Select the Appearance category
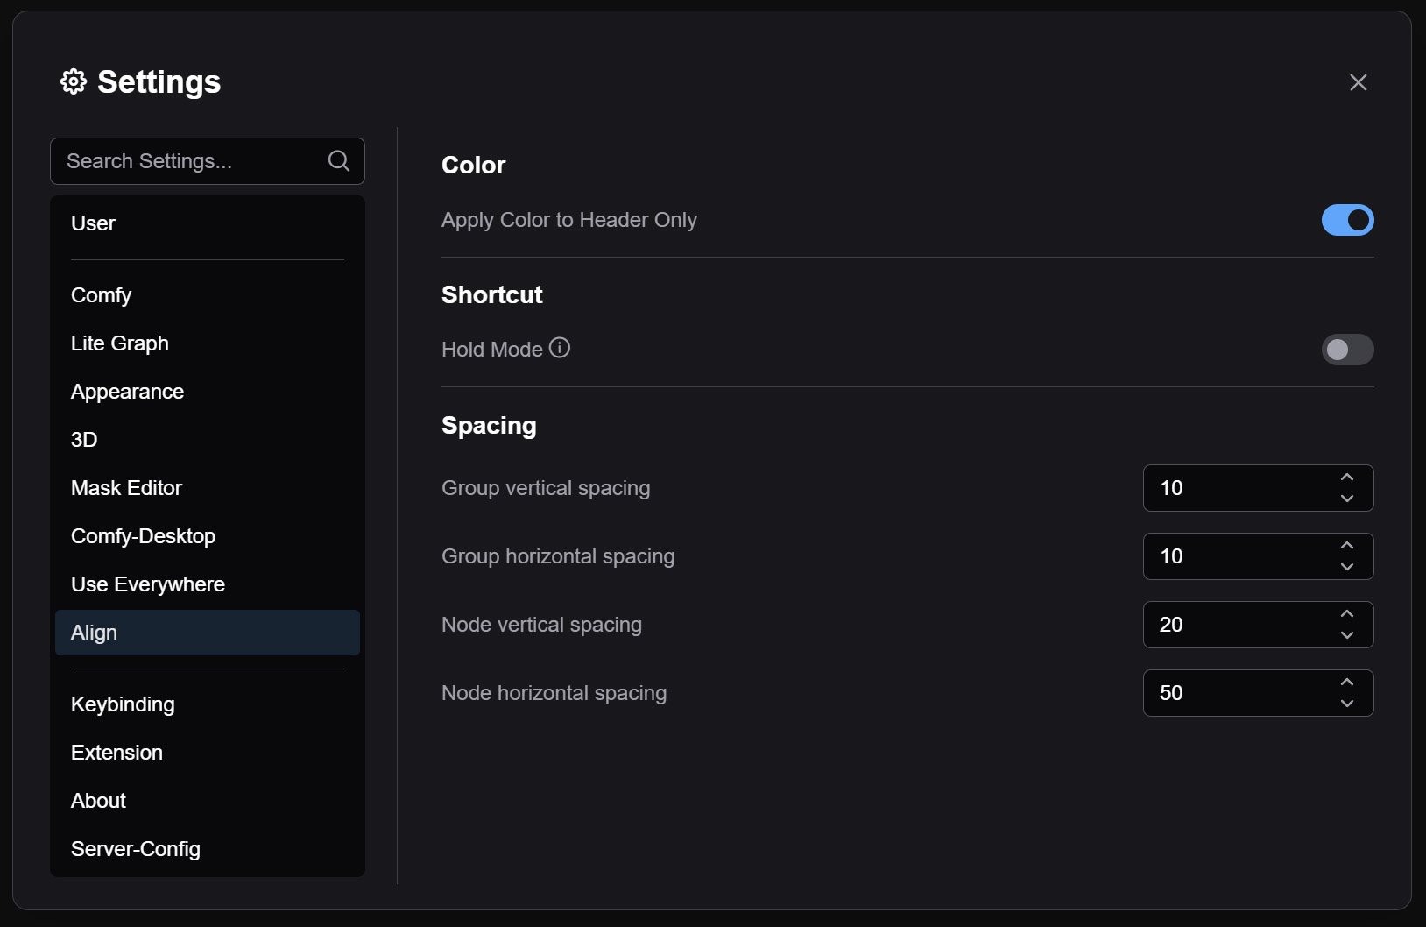This screenshot has height=927, width=1426. (x=127, y=392)
